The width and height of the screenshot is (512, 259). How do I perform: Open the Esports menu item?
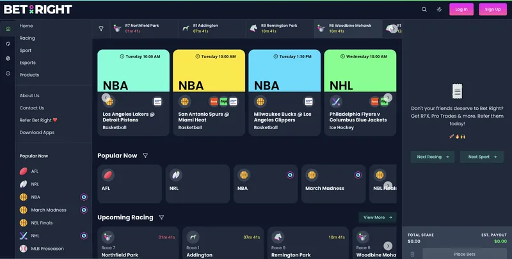coord(28,63)
